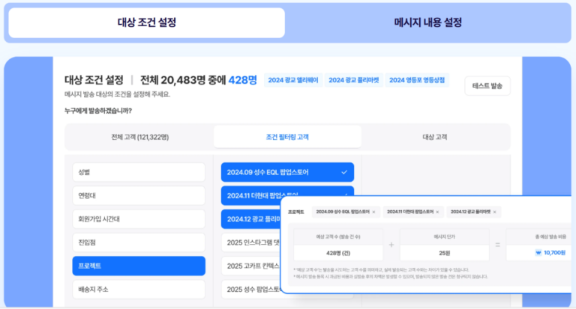Screen dimensions: 576x309
Task: Select the 진입점 filter category
Action: click(x=139, y=242)
